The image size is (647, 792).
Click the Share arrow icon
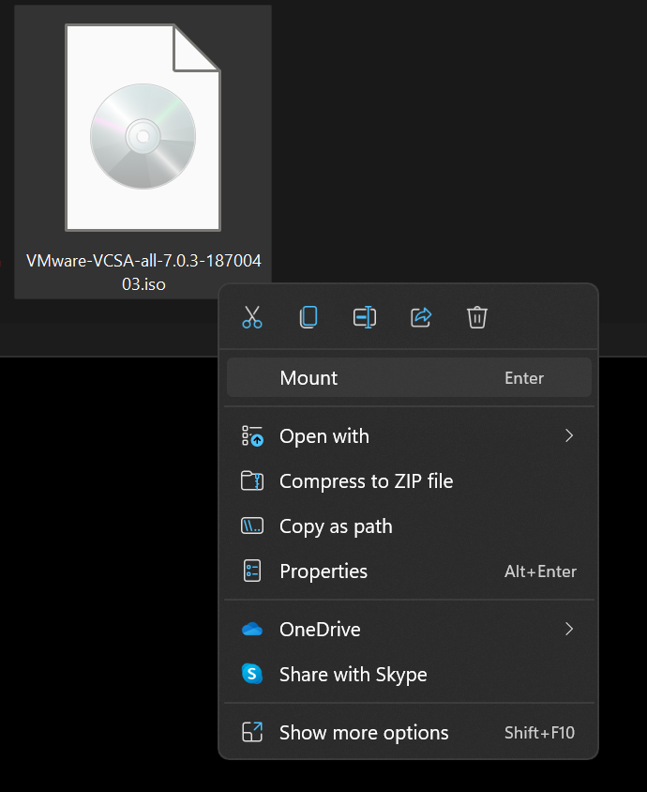[x=421, y=317]
